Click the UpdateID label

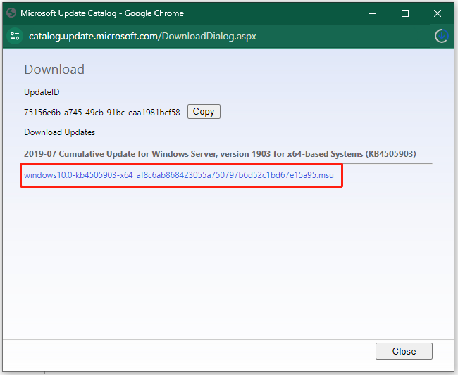(x=42, y=92)
